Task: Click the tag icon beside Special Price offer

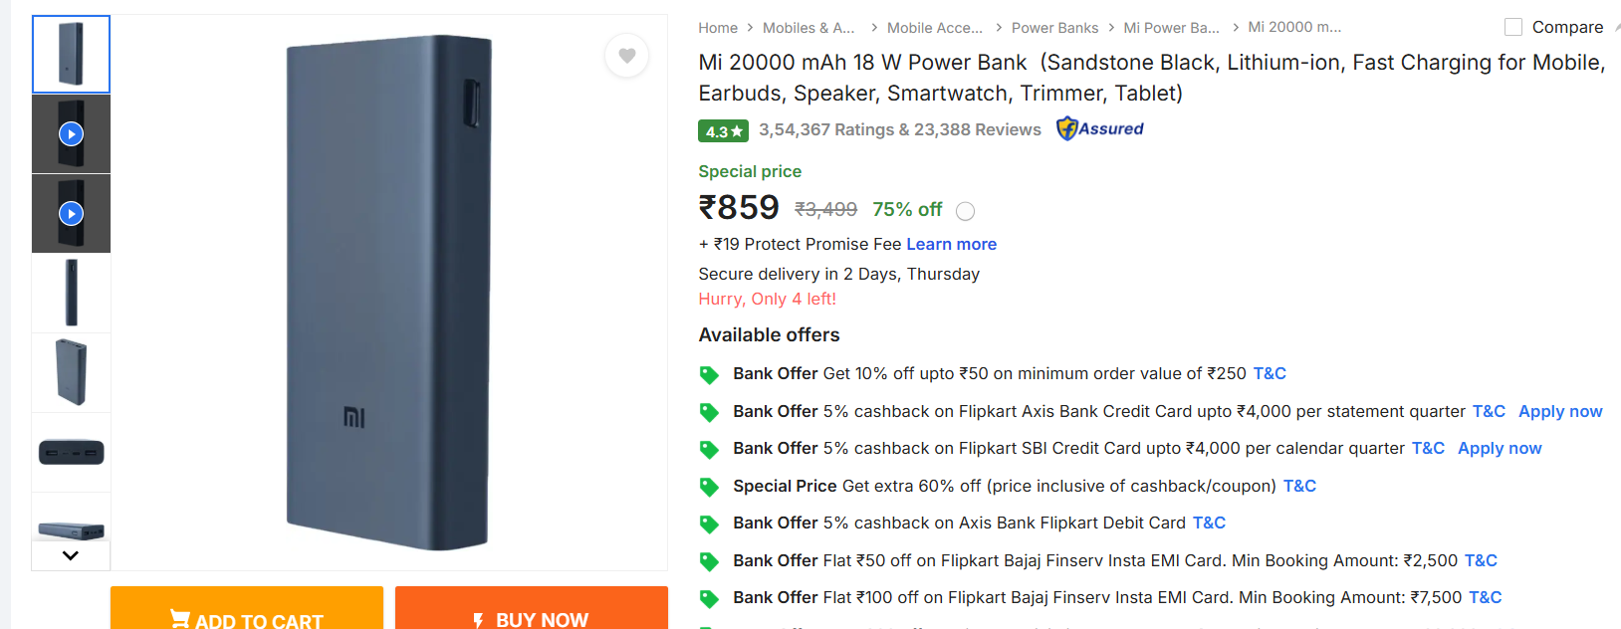Action: (709, 487)
